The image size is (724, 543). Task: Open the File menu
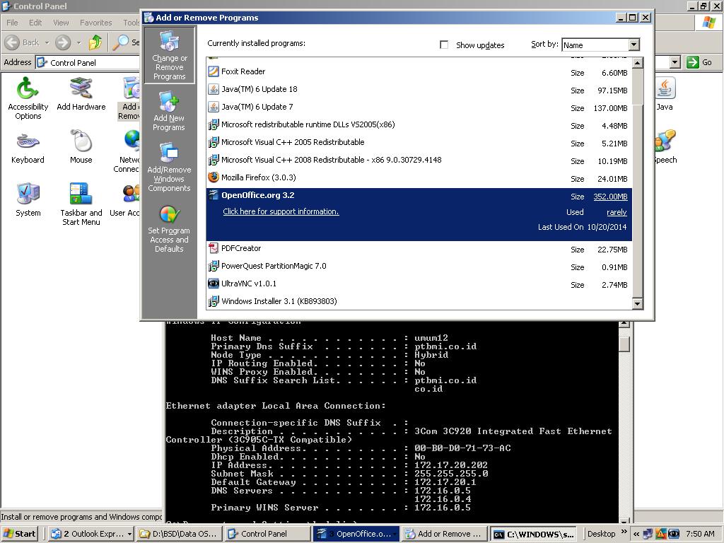click(12, 23)
